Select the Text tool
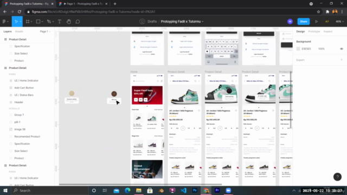347x195 pixels. click(60, 22)
